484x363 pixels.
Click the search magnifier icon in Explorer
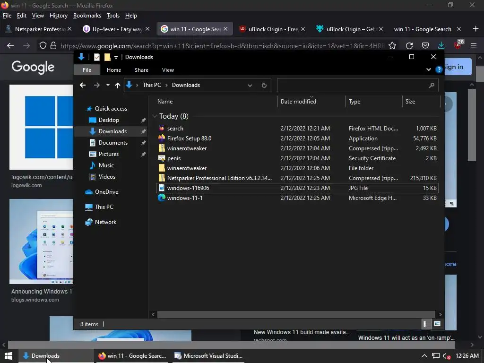pos(432,85)
